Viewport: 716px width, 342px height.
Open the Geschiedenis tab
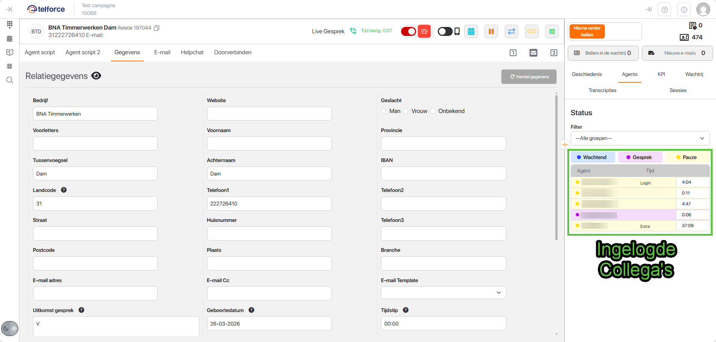586,74
